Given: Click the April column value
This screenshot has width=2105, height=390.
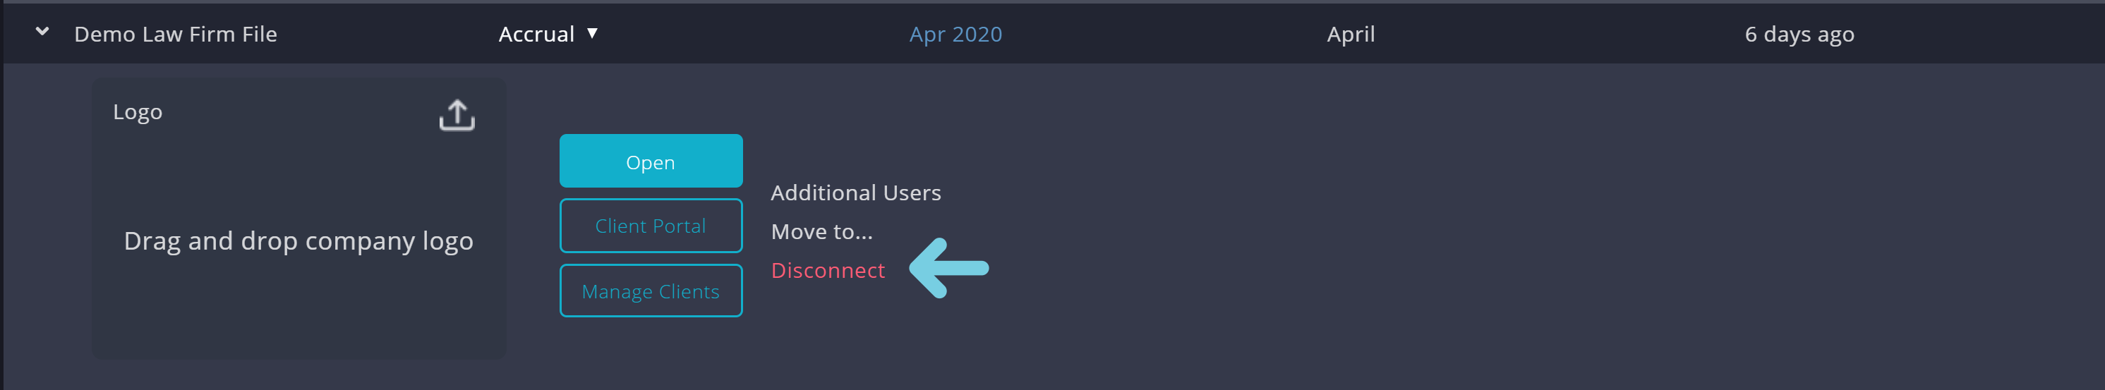Looking at the screenshot, I should click(1350, 35).
